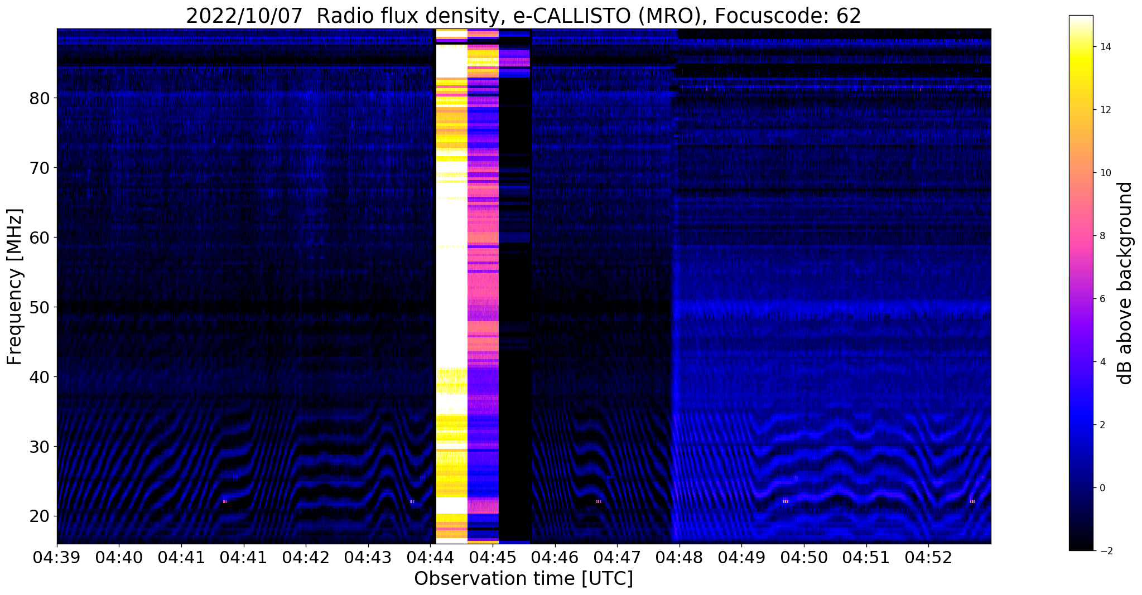Click the 04:42 time tick label

pos(306,558)
